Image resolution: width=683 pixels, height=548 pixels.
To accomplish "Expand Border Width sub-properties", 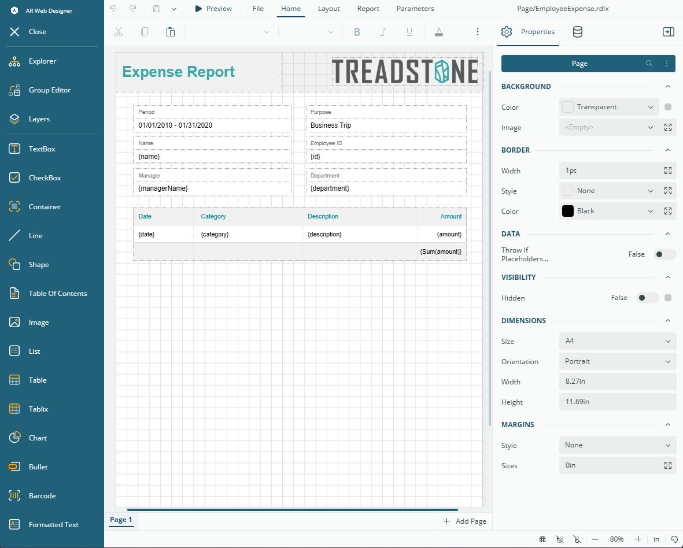I will point(668,171).
